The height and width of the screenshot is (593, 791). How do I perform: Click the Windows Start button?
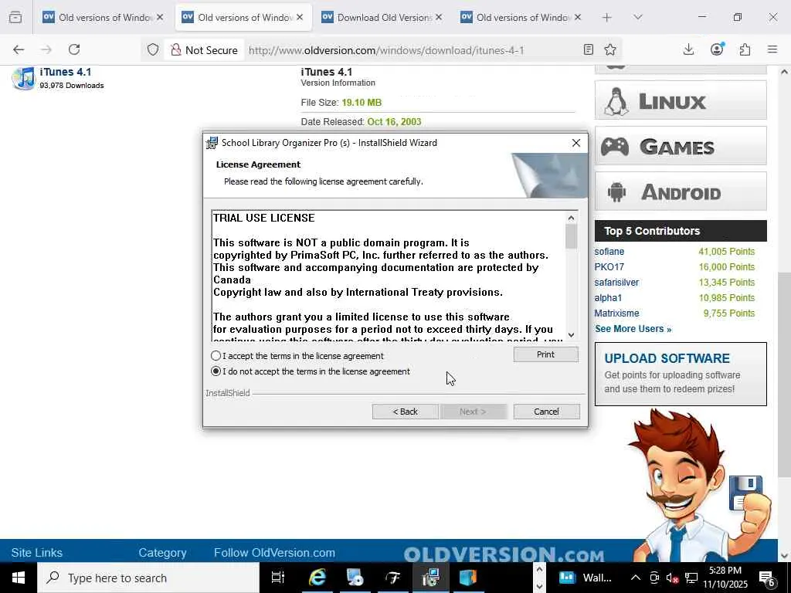(x=19, y=578)
